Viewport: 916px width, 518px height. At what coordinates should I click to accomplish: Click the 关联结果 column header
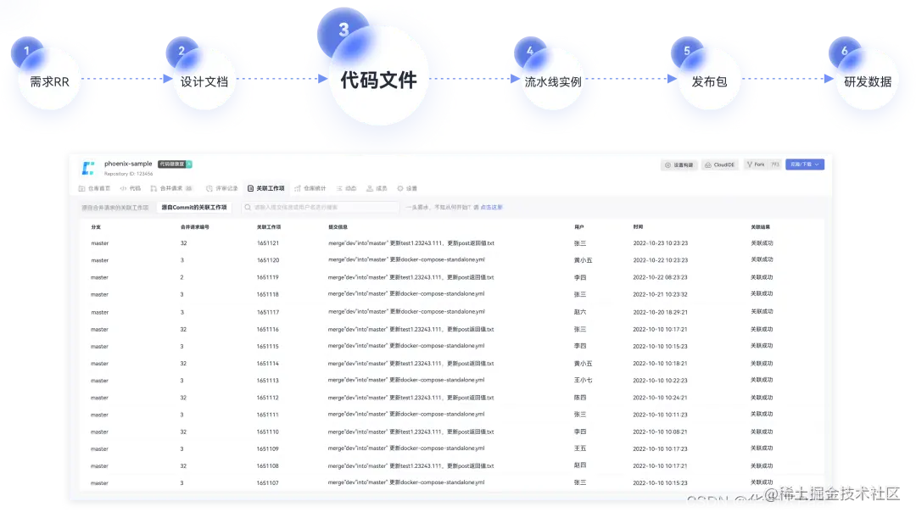[x=761, y=227]
